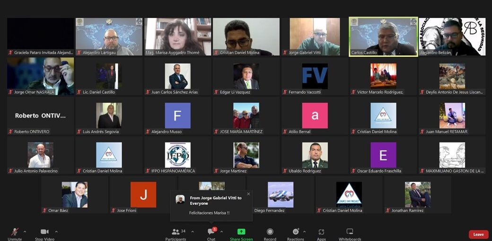Open Whiteboards

(x=350, y=232)
